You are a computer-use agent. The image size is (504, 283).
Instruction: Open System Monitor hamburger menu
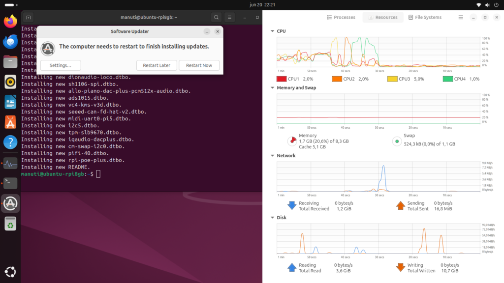pos(461,17)
